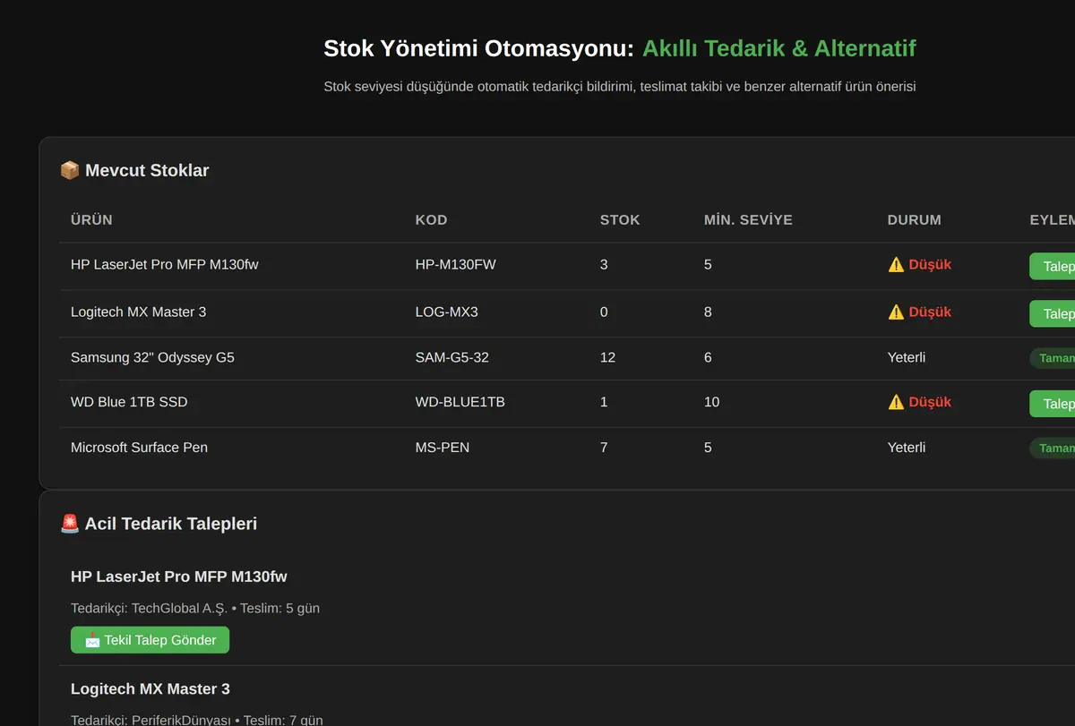Click product code LOG-MX3

click(447, 312)
